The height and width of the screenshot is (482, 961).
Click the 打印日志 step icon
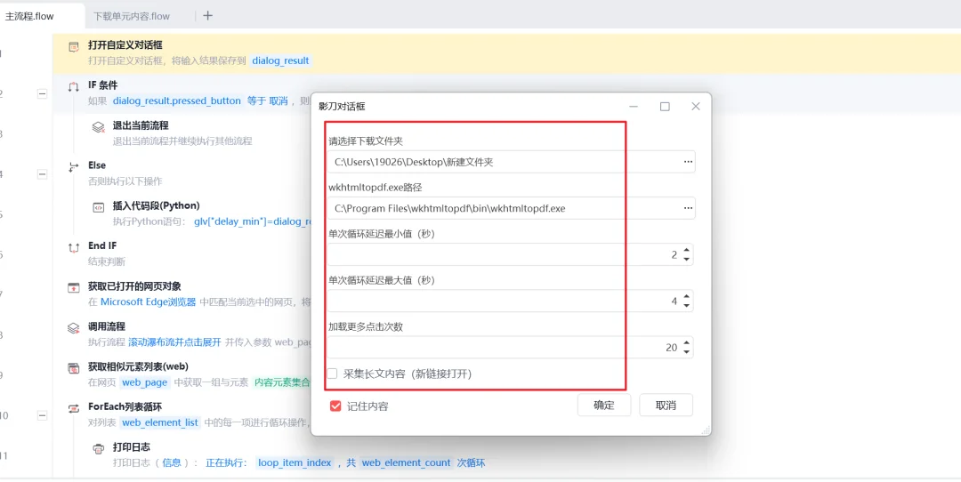[98, 448]
